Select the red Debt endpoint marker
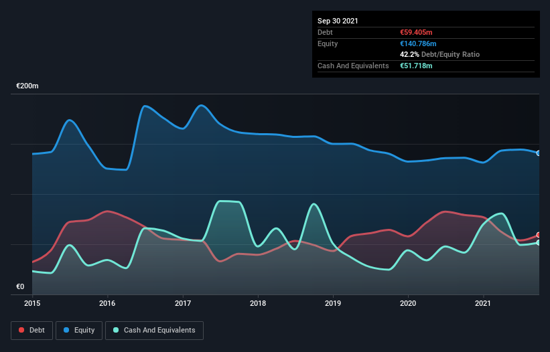Screen dimensions: 550x352 pos(539,235)
